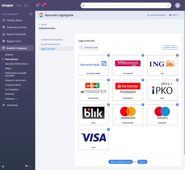Click the Zapisz i wróć do listy button
The width and height of the screenshot is (185, 170).
pyautogui.click(x=121, y=162)
